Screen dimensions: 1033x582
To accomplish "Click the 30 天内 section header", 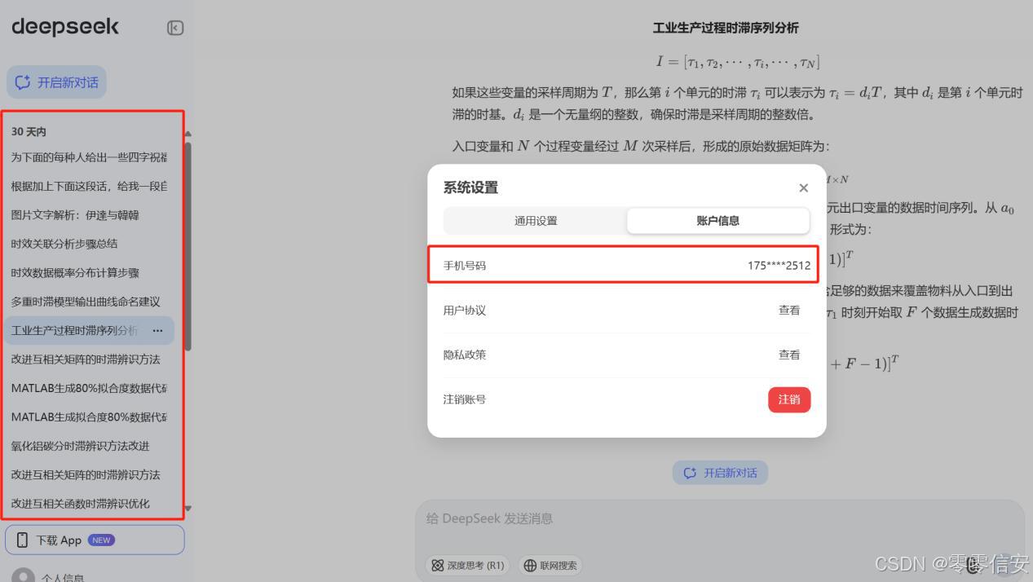I will 29,131.
